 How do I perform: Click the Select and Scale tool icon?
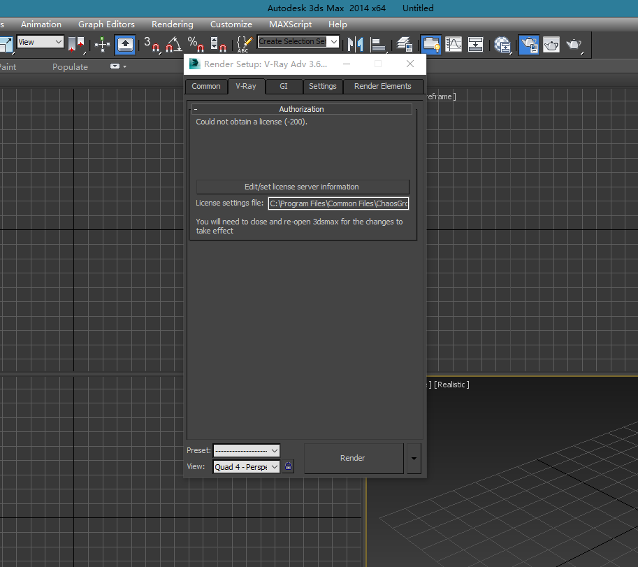click(6, 44)
